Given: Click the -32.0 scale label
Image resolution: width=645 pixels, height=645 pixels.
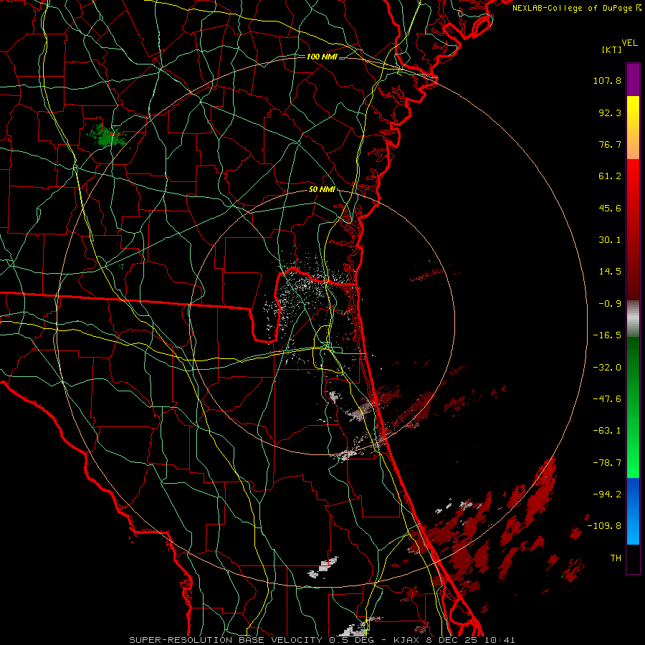Looking at the screenshot, I should (x=607, y=367).
